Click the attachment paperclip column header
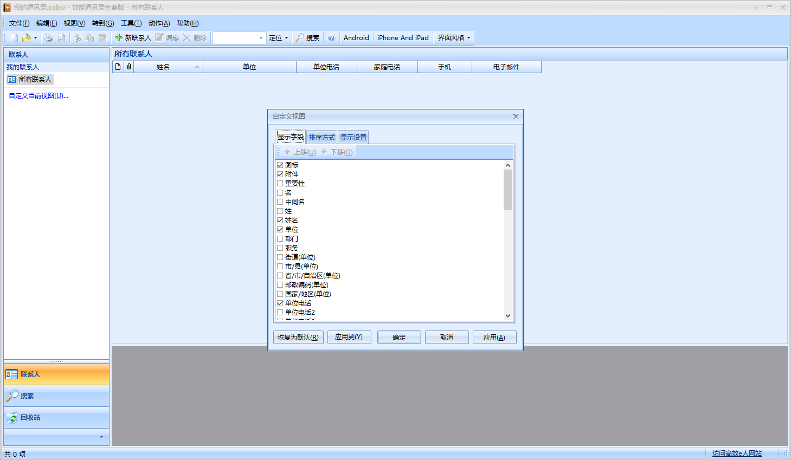 pyautogui.click(x=129, y=67)
